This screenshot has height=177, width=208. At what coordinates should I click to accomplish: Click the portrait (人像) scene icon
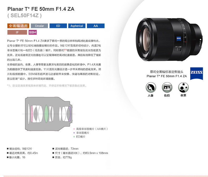point(151,87)
